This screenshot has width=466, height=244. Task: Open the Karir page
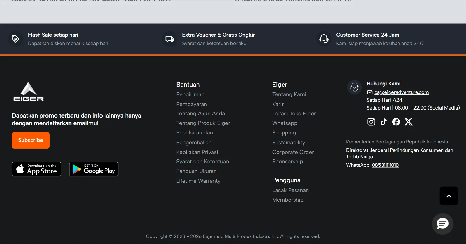(x=278, y=104)
